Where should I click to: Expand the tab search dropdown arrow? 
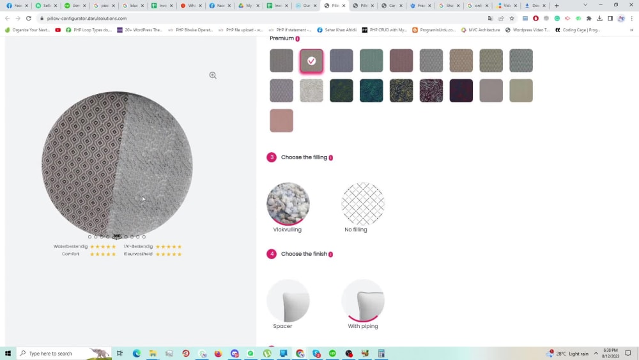[x=585, y=5]
